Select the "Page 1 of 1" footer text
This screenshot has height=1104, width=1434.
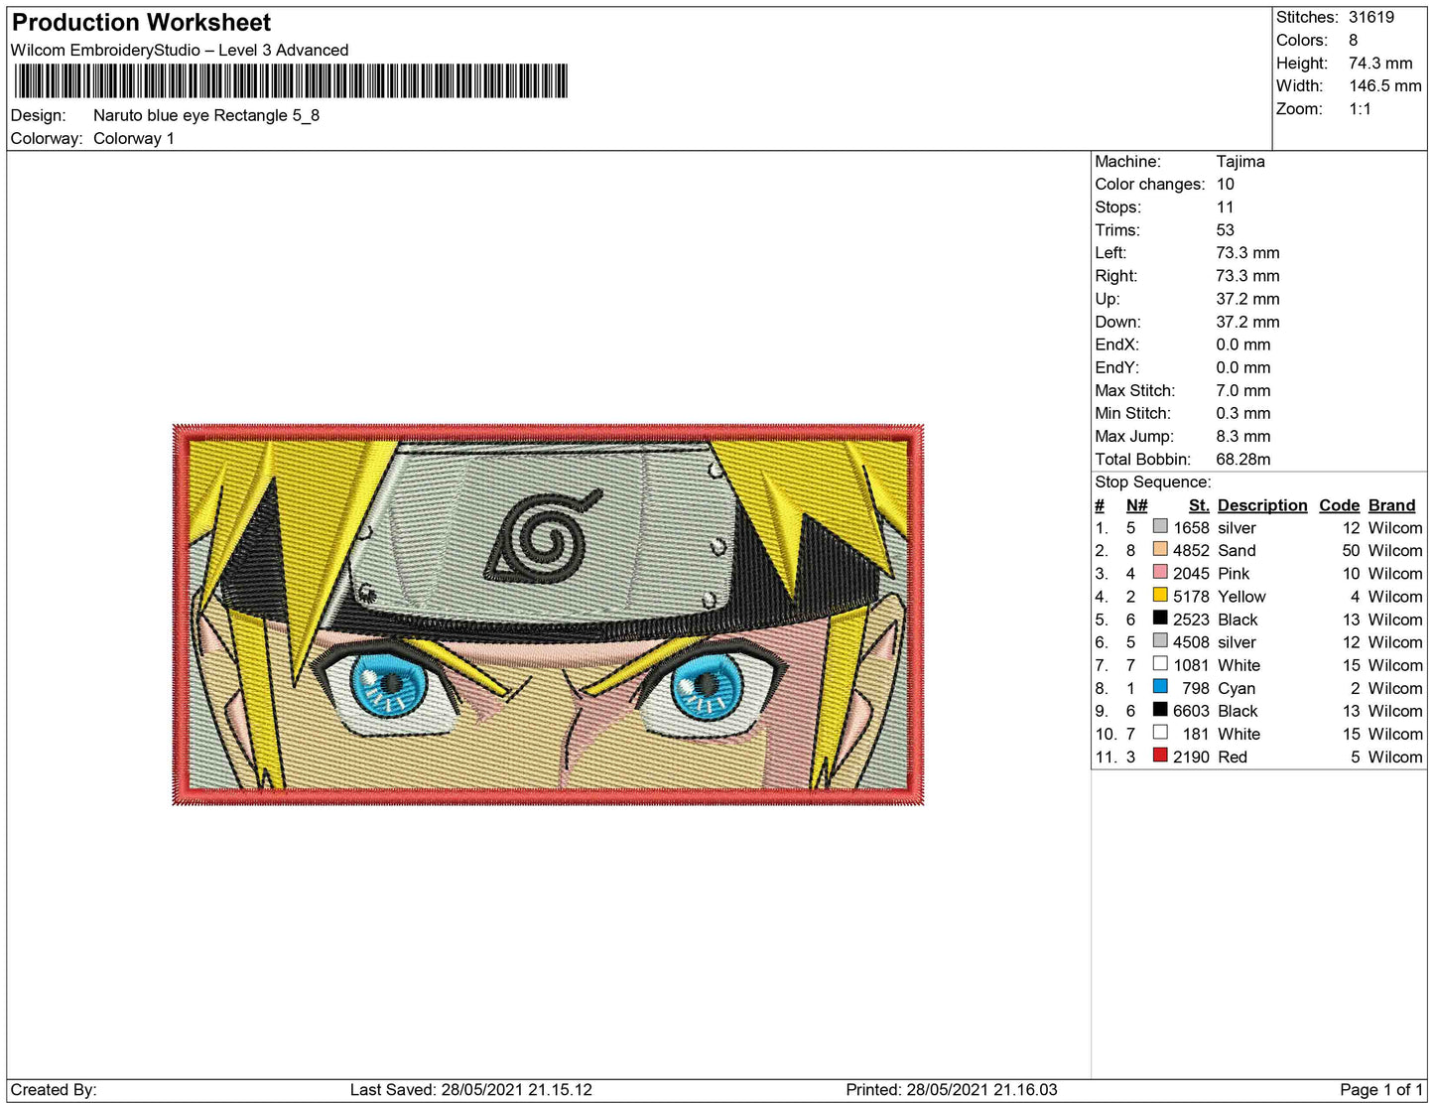[1381, 1089]
